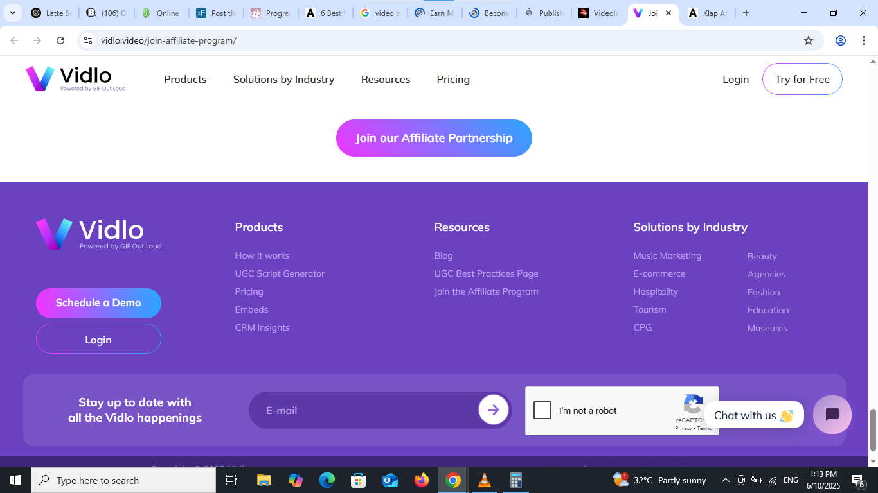Open tab search dropdown arrow
Image resolution: width=878 pixels, height=493 pixels.
click(12, 13)
